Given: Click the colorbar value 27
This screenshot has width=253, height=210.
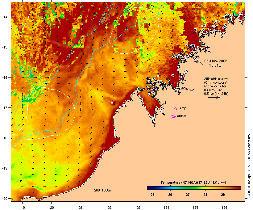Looking at the screenshot, I should tap(188, 195).
